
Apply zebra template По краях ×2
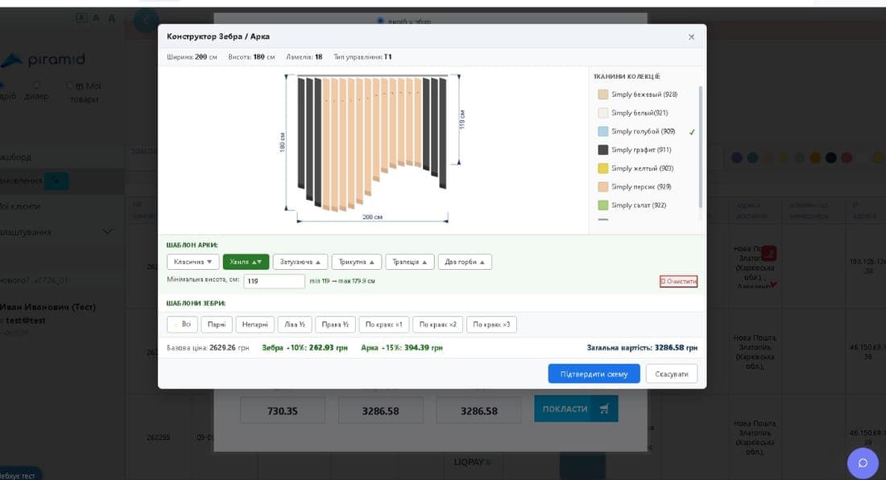pos(438,325)
